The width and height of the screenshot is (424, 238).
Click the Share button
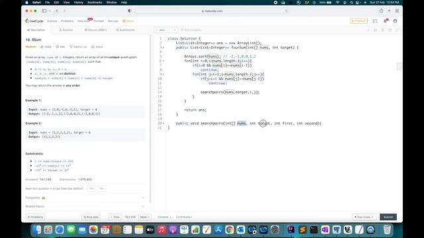click(x=97, y=47)
